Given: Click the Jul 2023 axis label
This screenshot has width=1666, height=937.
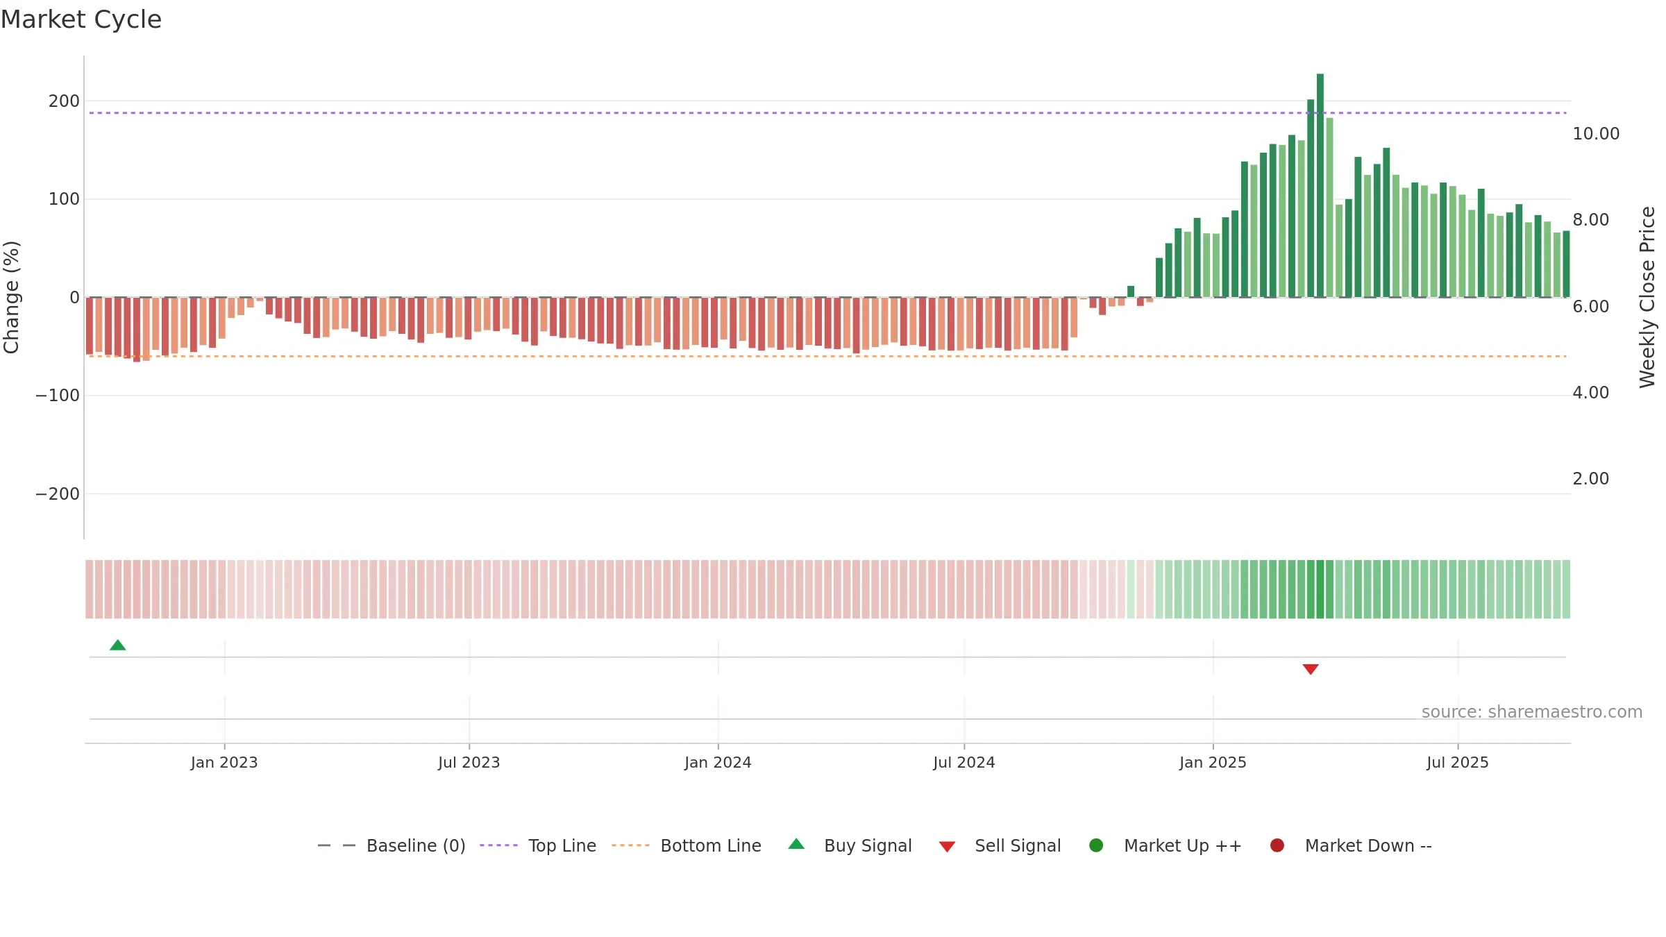Looking at the screenshot, I should [469, 763].
